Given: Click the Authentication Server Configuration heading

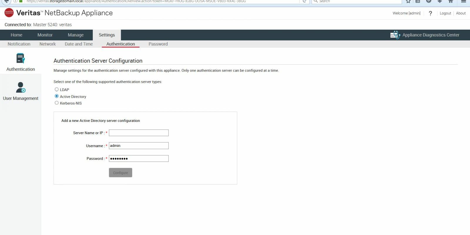Looking at the screenshot, I should [98, 61].
